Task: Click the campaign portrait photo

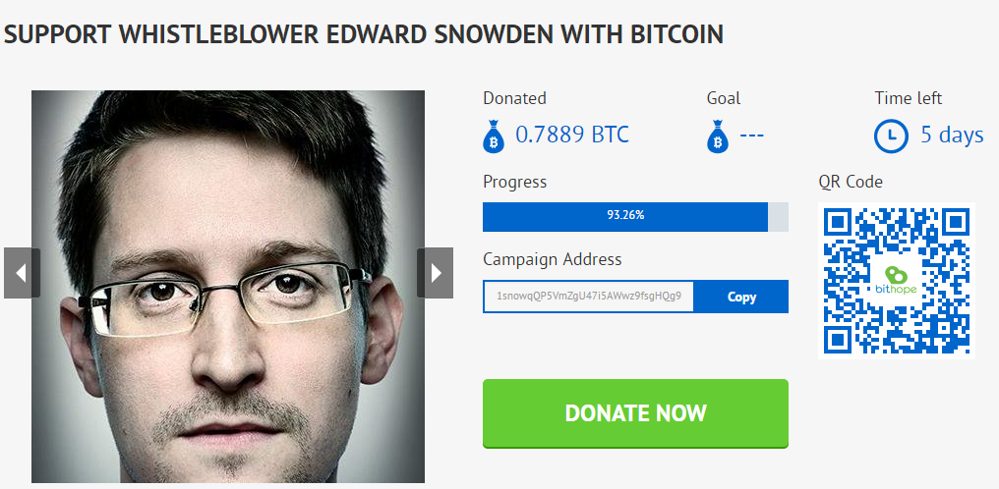Action: pos(228,286)
